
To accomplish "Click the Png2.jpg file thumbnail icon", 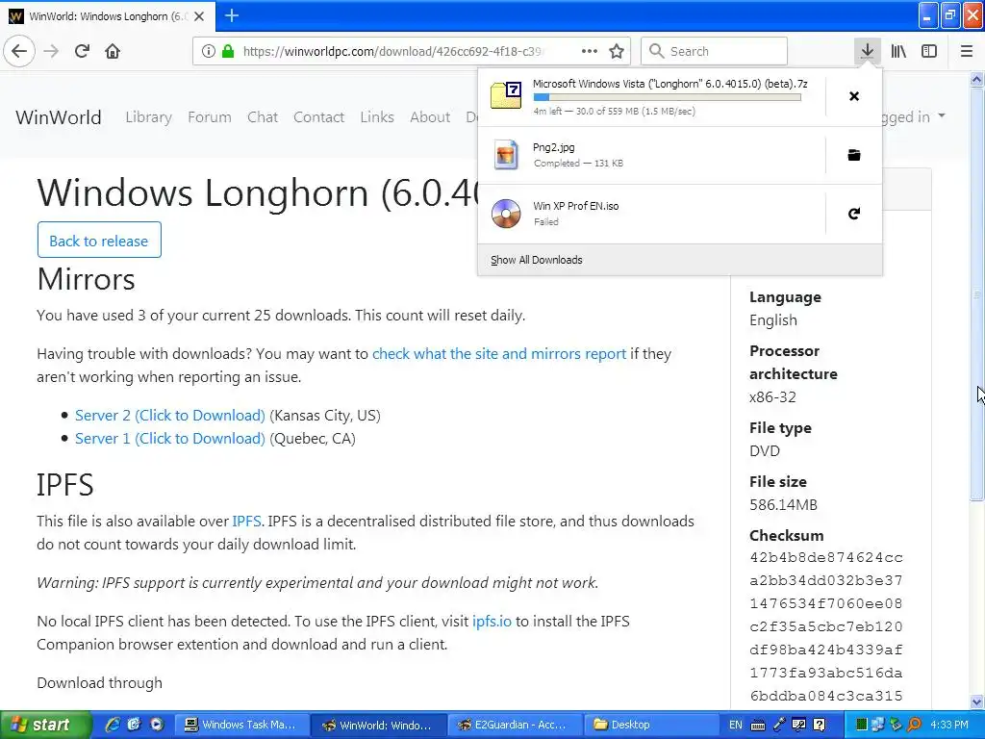I will [x=506, y=155].
